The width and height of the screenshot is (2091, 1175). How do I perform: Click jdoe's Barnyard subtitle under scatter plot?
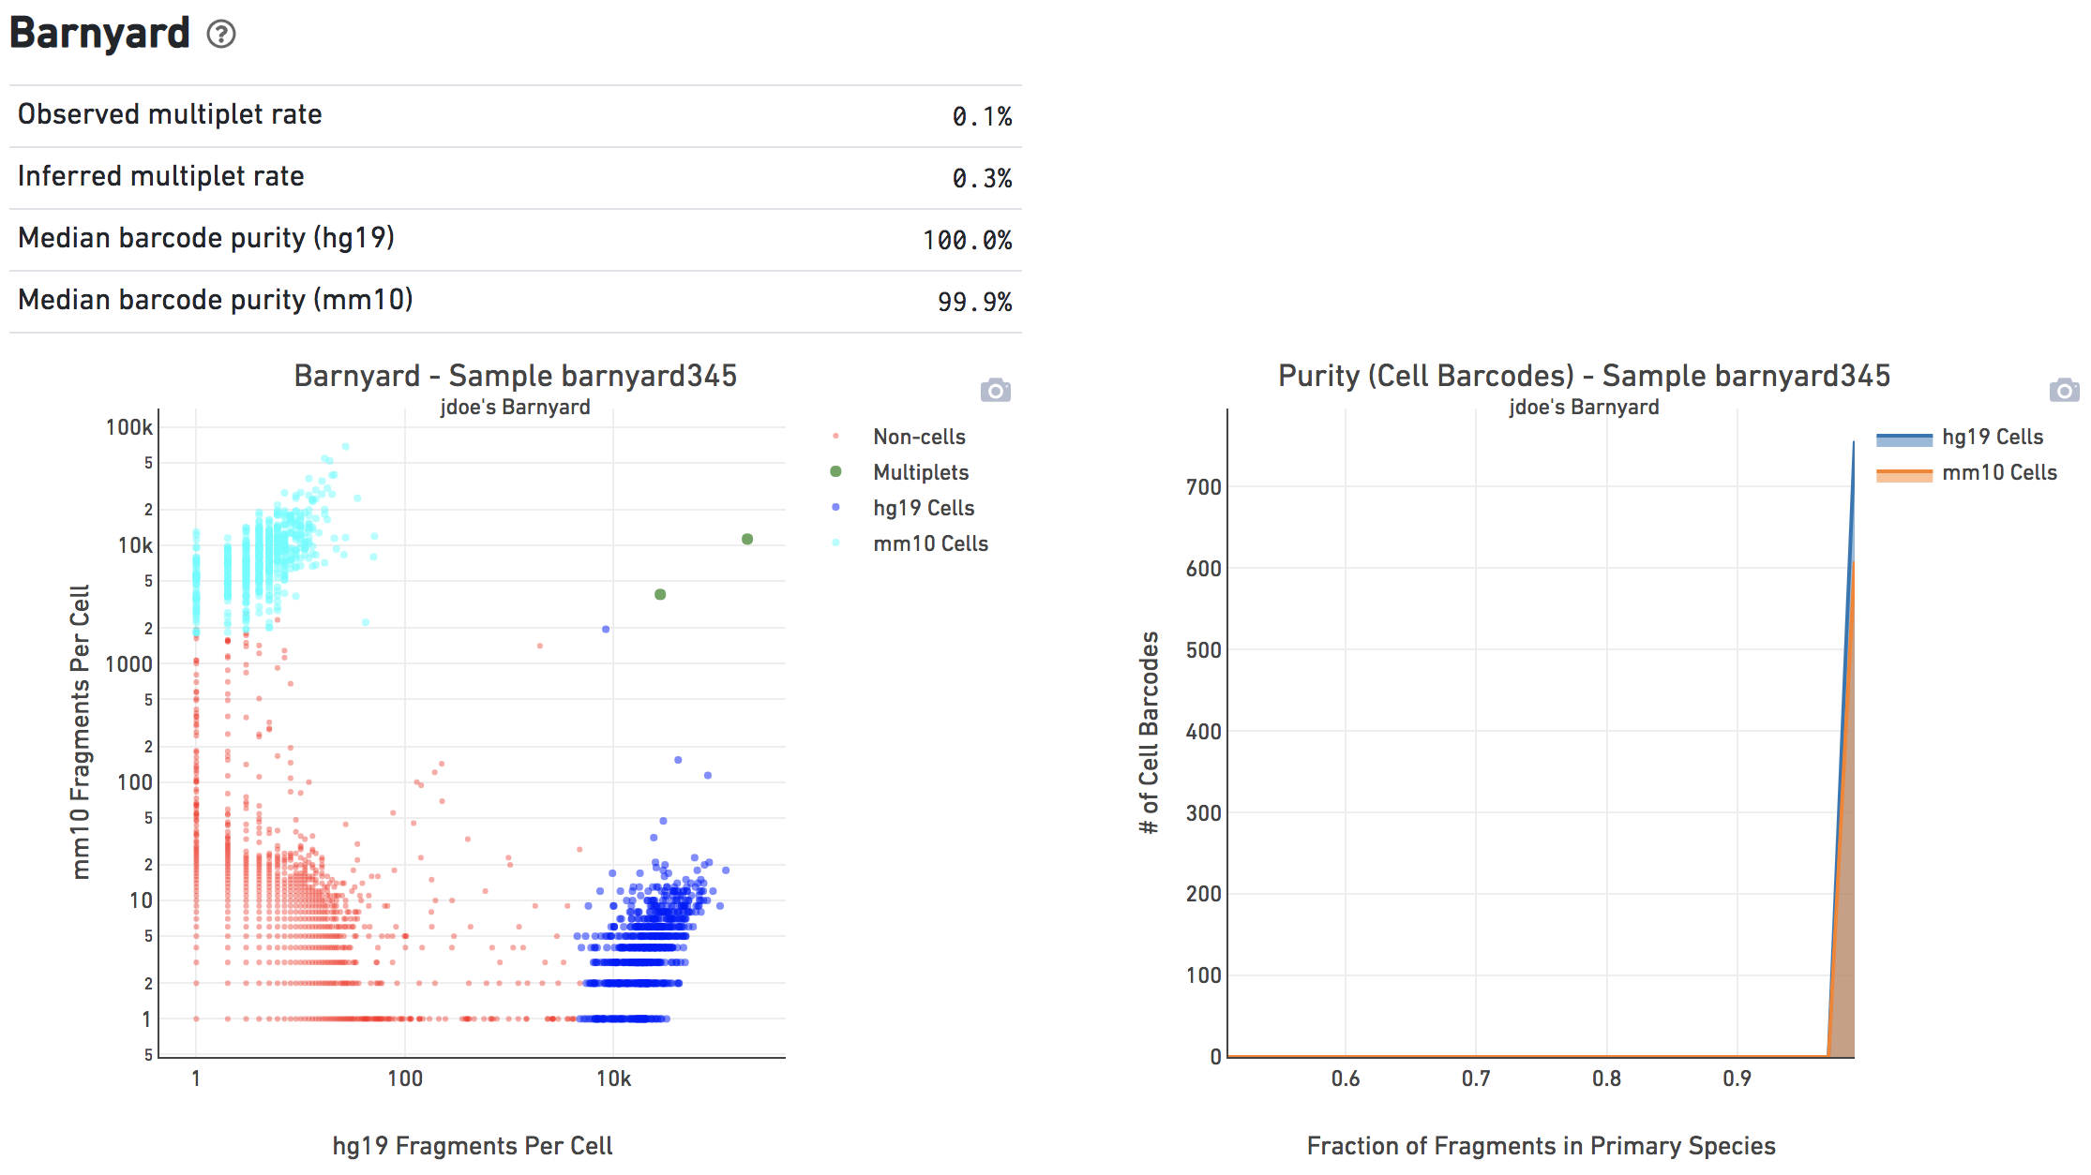(x=515, y=407)
